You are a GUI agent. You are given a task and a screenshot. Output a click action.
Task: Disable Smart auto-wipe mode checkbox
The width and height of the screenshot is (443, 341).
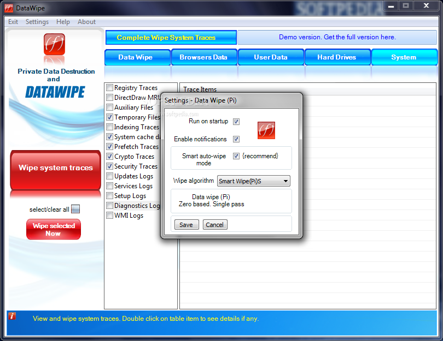(236, 156)
